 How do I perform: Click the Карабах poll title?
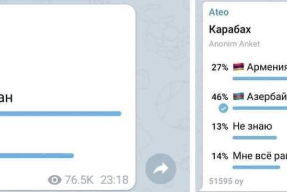[230, 29]
